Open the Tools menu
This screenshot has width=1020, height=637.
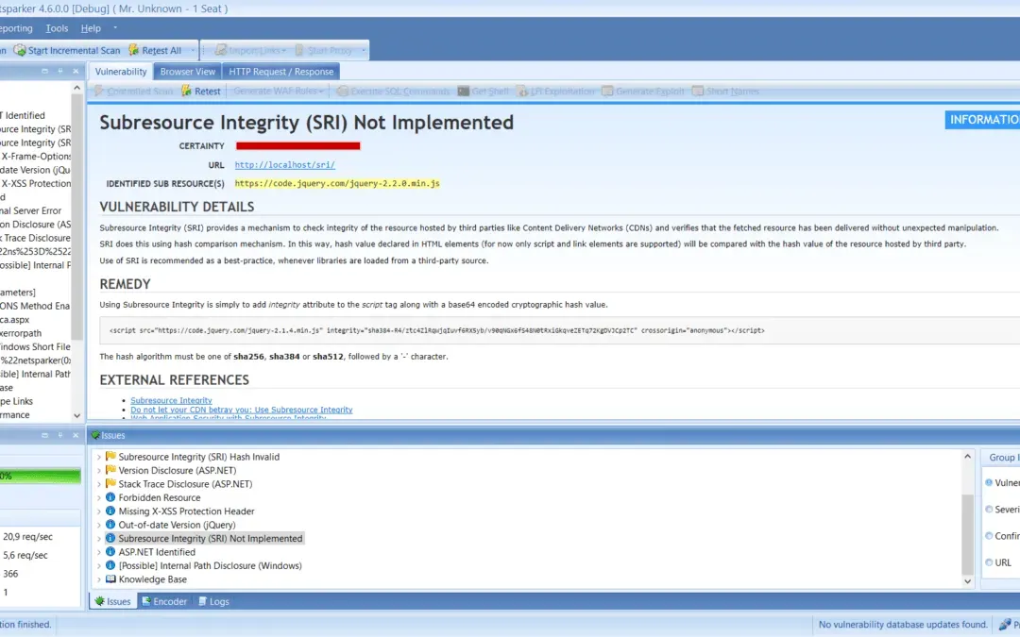coord(57,28)
